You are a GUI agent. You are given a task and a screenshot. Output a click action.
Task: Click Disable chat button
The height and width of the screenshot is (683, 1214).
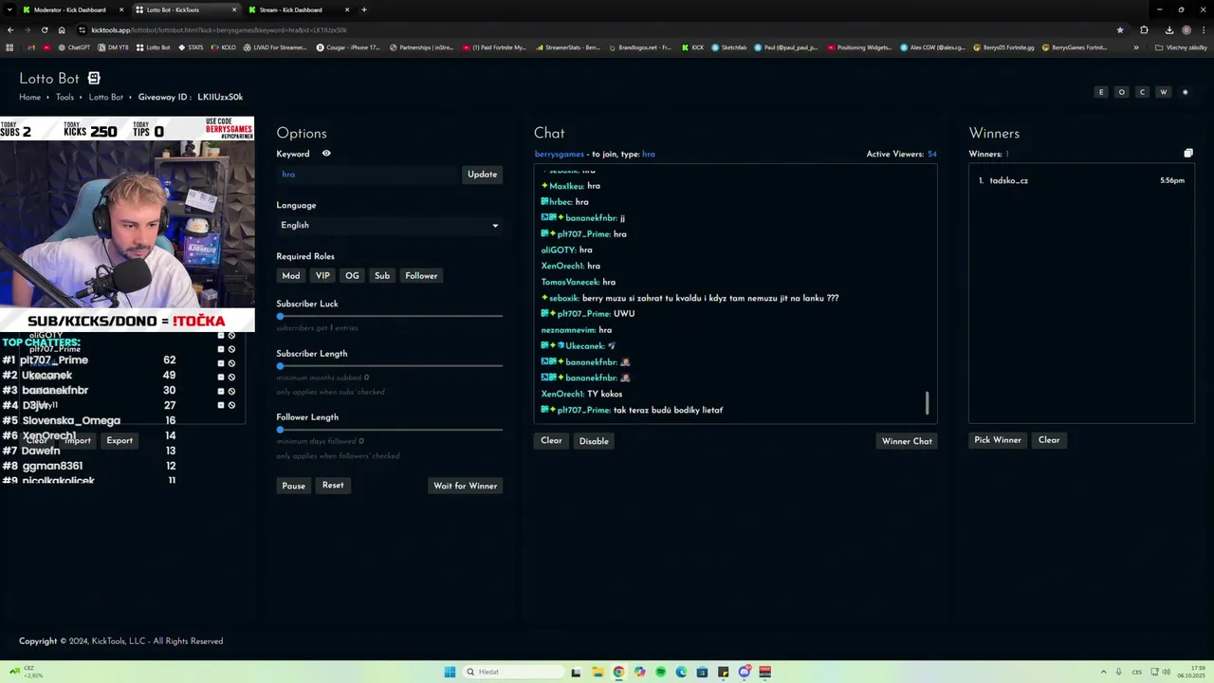(594, 441)
